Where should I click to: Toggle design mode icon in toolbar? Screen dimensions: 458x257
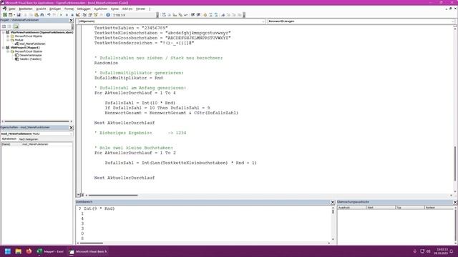(x=78, y=15)
